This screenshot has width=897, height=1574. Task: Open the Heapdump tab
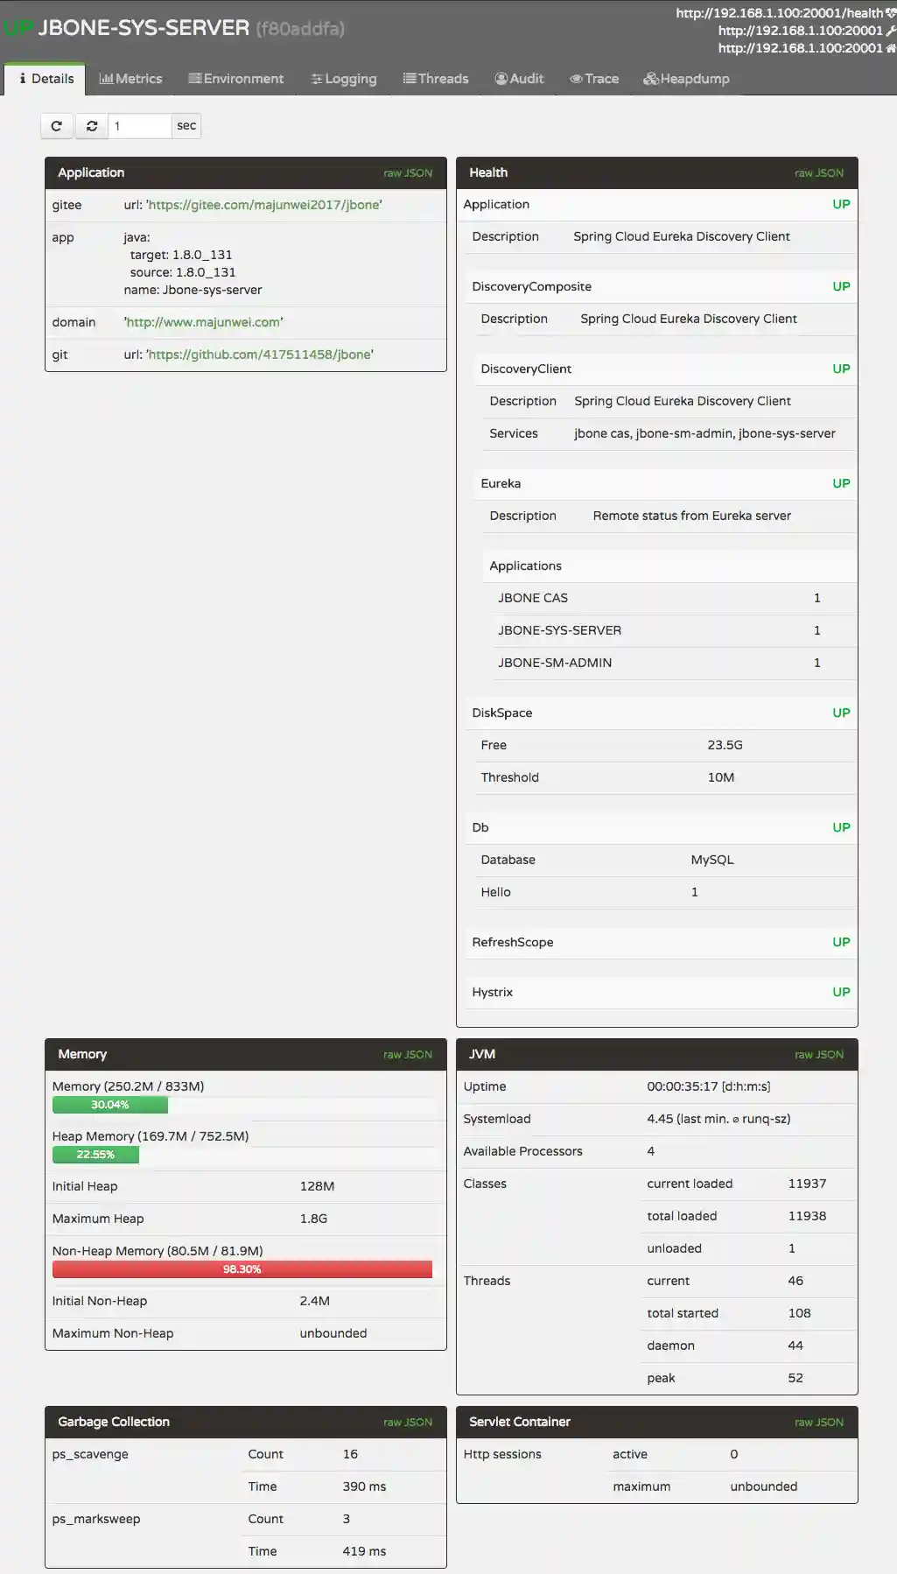[x=686, y=79]
